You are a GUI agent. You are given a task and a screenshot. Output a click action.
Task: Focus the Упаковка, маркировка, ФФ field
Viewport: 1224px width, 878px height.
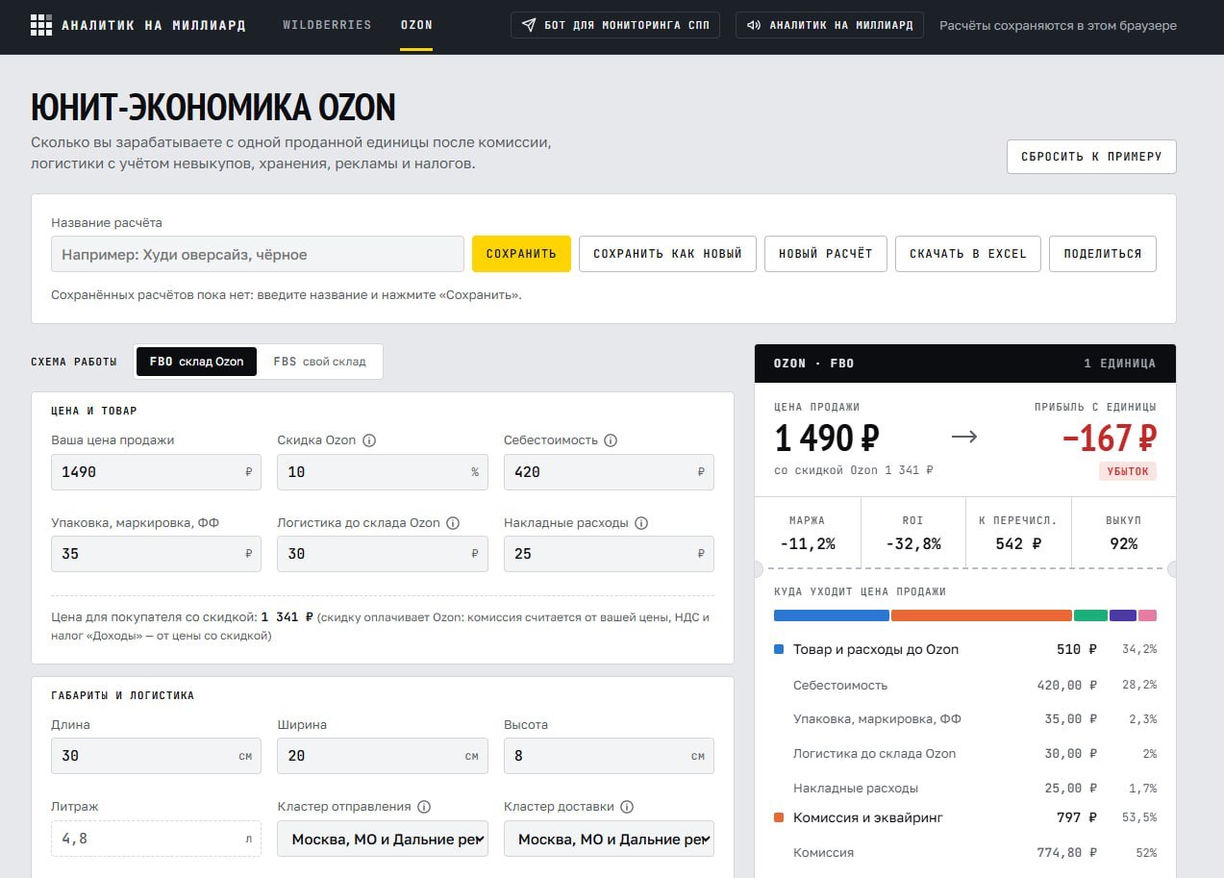(x=156, y=554)
